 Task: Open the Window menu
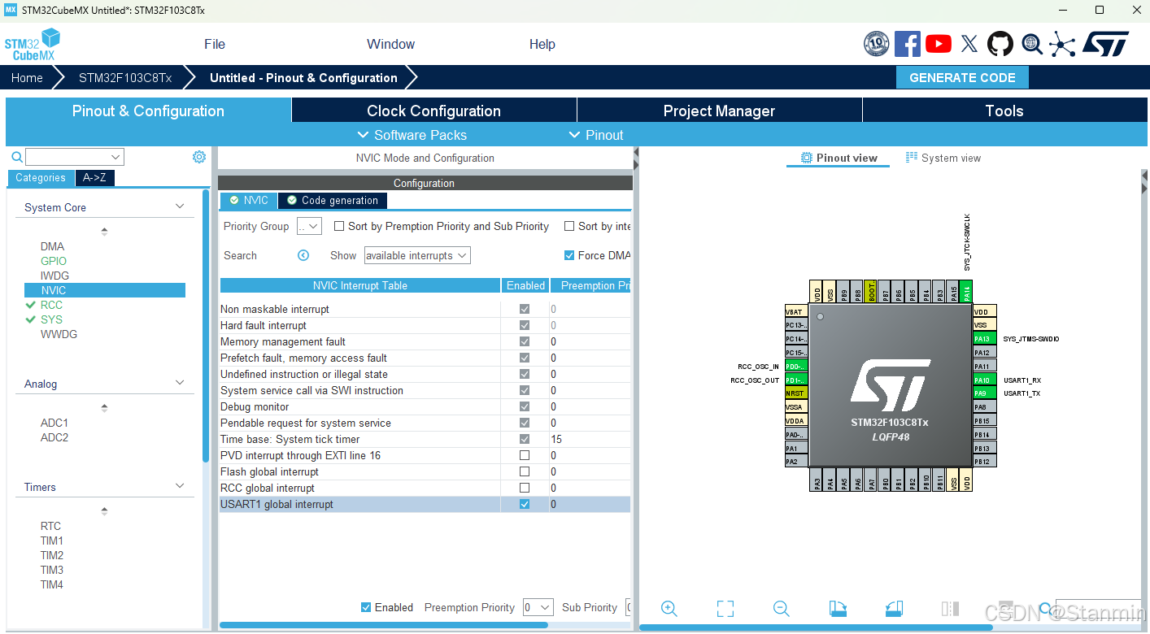391,44
